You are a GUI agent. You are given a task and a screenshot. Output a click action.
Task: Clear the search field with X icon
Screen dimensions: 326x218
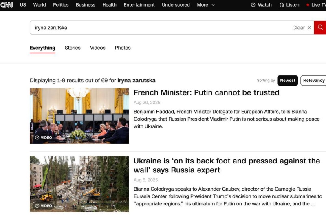click(309, 28)
